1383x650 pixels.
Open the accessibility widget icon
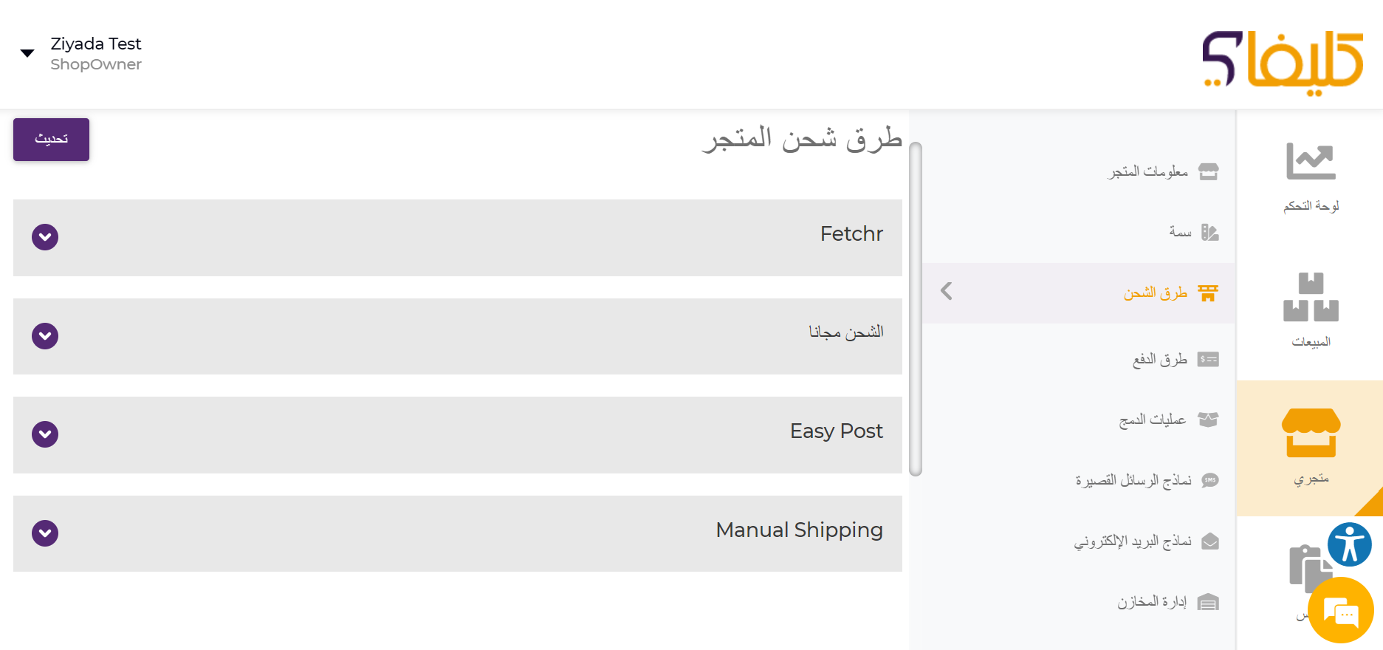pyautogui.click(x=1349, y=545)
